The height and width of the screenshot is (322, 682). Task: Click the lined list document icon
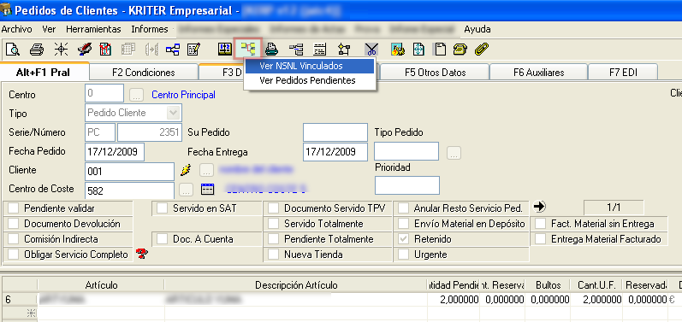click(321, 49)
